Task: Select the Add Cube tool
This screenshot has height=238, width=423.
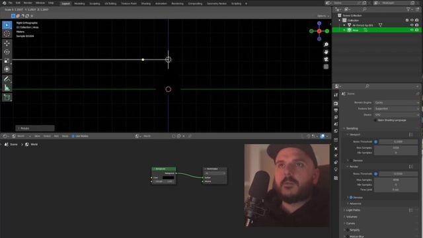Action: [7, 97]
